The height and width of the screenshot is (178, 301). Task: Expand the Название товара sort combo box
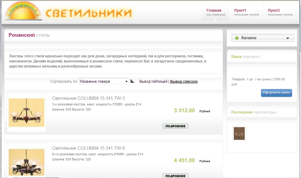click(104, 81)
